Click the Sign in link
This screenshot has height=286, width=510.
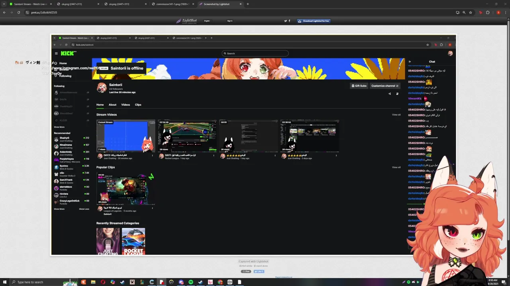coord(230,21)
